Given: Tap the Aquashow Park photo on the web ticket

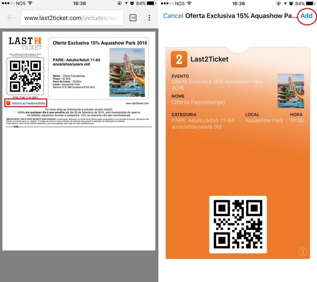Looking at the screenshot, I should point(127,72).
